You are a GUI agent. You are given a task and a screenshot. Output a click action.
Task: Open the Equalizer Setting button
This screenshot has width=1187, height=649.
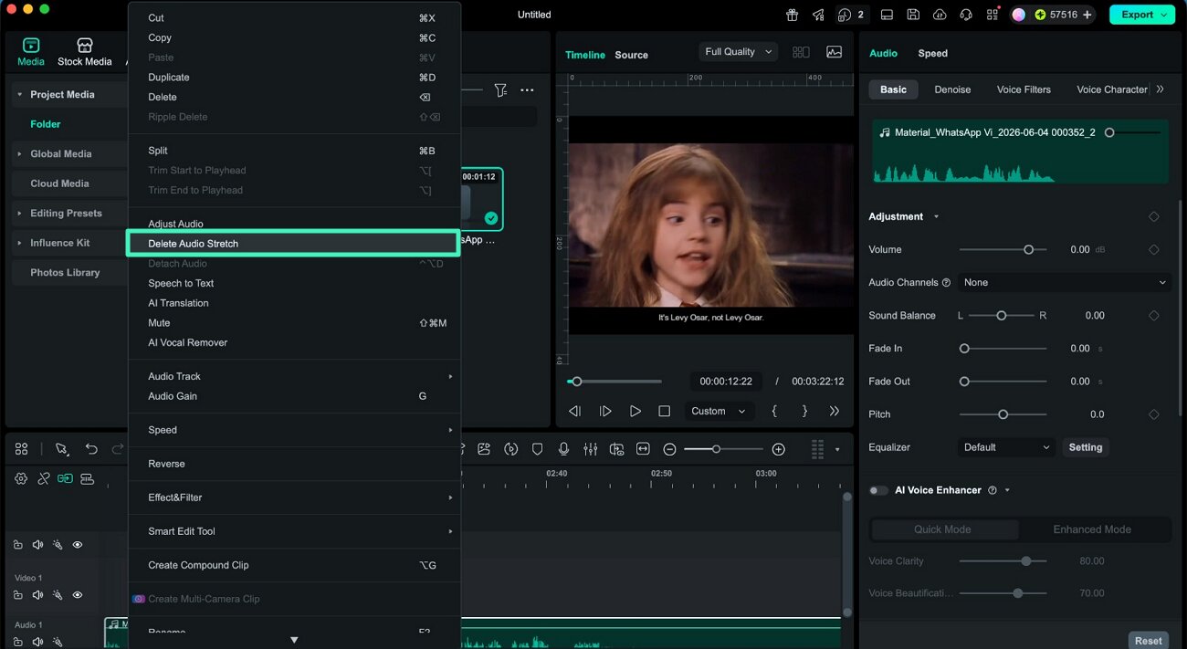point(1086,447)
